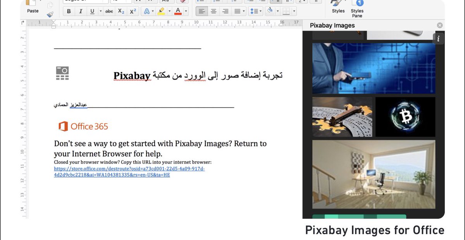The height and width of the screenshot is (240, 465).
Task: Toggle superscript formatting
Action: click(133, 11)
